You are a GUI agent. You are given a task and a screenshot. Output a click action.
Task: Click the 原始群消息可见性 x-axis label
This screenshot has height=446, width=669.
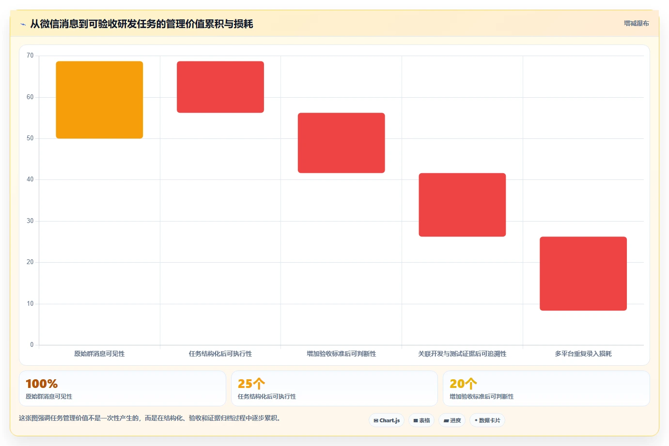pos(99,354)
